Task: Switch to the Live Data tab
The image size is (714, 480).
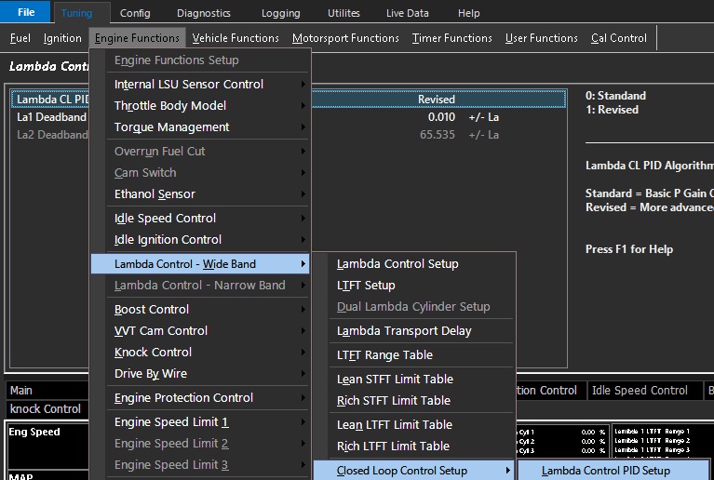Action: pos(408,13)
